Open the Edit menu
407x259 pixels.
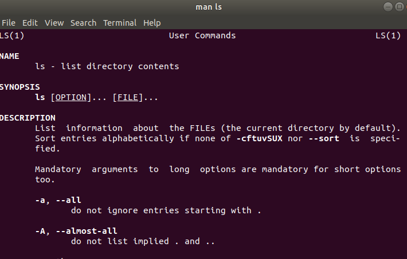30,23
